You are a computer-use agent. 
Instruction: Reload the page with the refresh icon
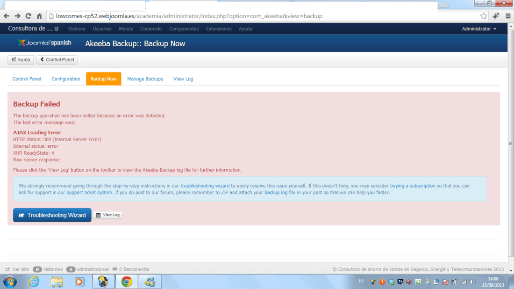29,16
